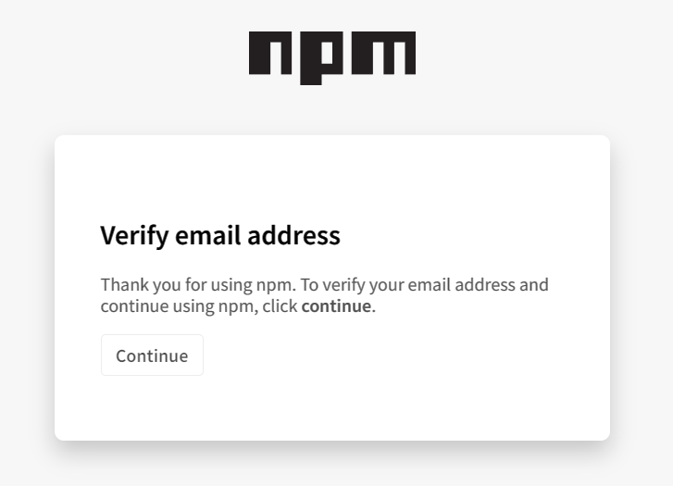Click the text label inside Continue button
The height and width of the screenshot is (486, 673).
[x=152, y=355]
